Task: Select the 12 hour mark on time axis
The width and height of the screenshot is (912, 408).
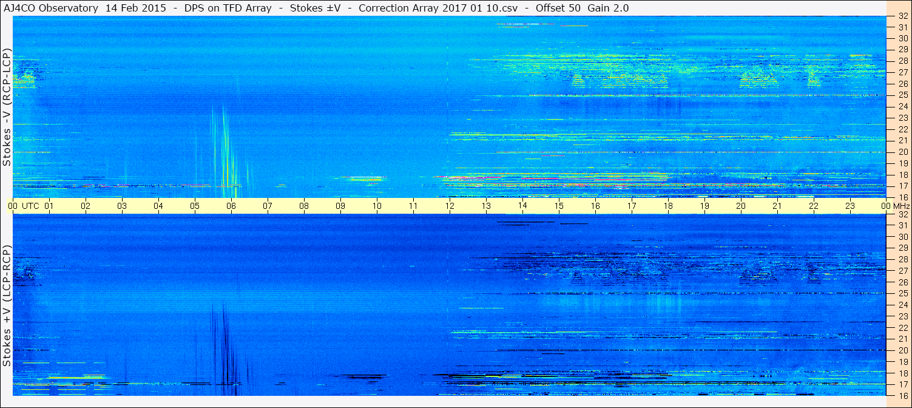Action: coord(450,206)
